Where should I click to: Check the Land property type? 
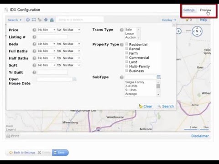pos(126,61)
